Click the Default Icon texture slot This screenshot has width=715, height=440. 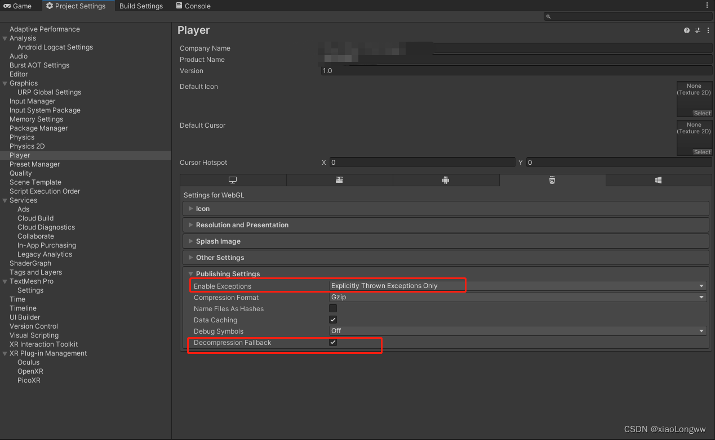pyautogui.click(x=694, y=99)
